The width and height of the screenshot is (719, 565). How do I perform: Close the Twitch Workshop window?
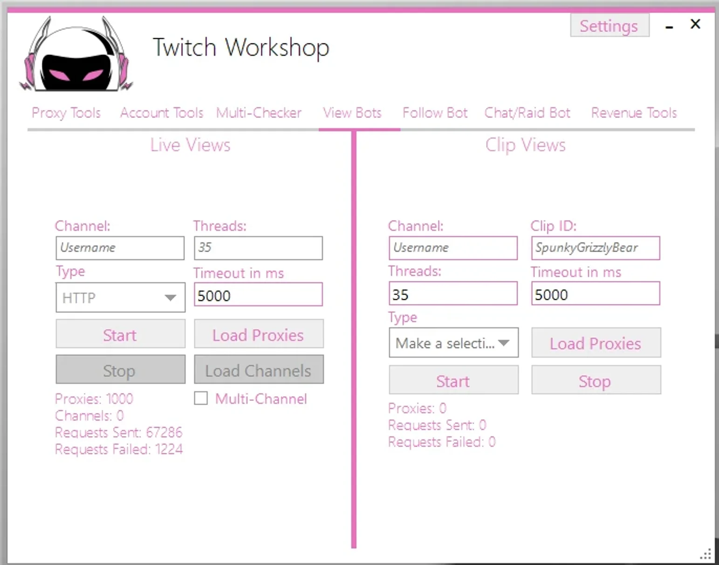[x=695, y=24]
